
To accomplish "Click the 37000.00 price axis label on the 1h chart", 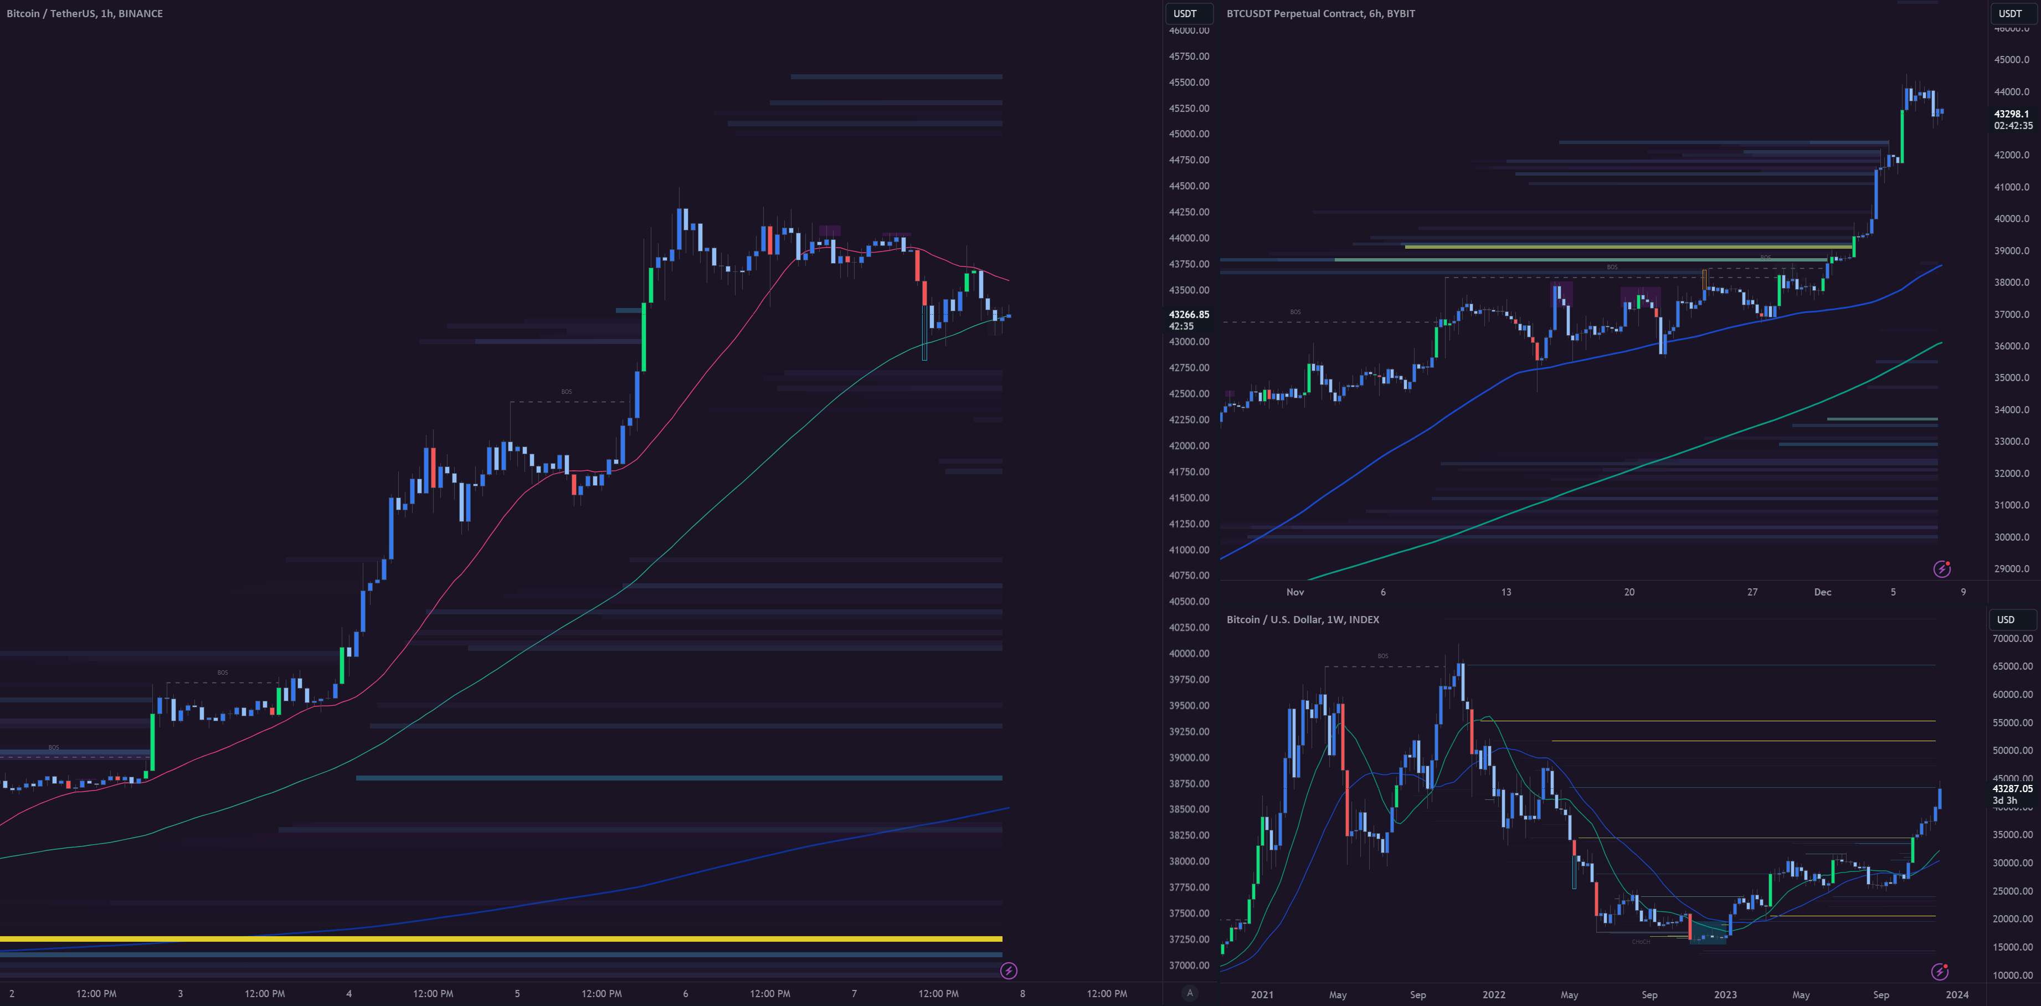I will coord(1189,966).
